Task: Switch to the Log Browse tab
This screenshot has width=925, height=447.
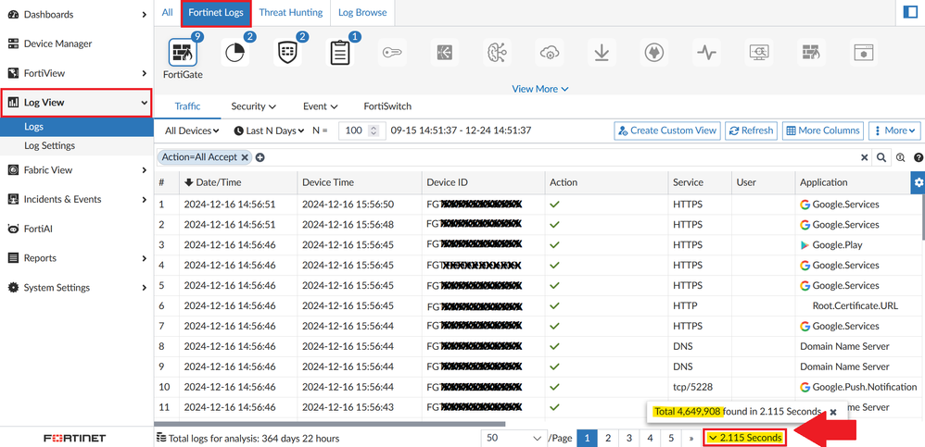Action: (x=362, y=12)
